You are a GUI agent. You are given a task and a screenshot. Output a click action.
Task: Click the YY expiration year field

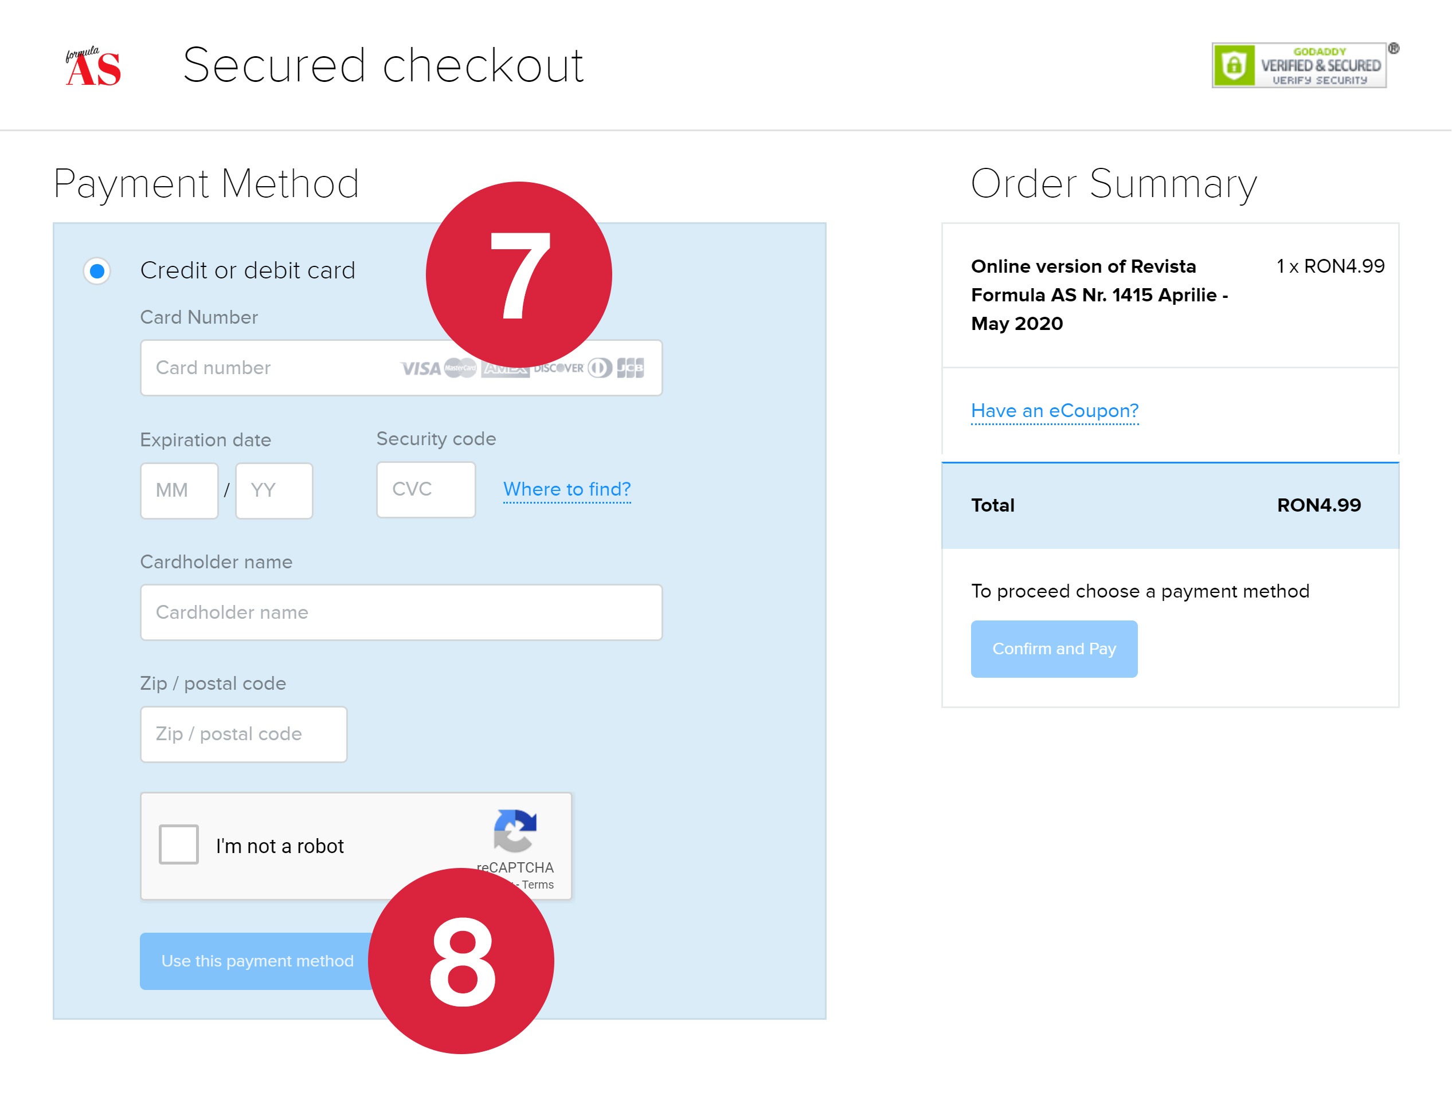click(274, 490)
